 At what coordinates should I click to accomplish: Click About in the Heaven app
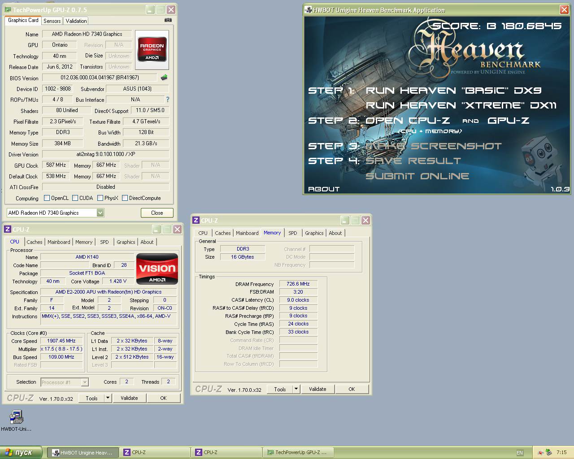pos(324,189)
